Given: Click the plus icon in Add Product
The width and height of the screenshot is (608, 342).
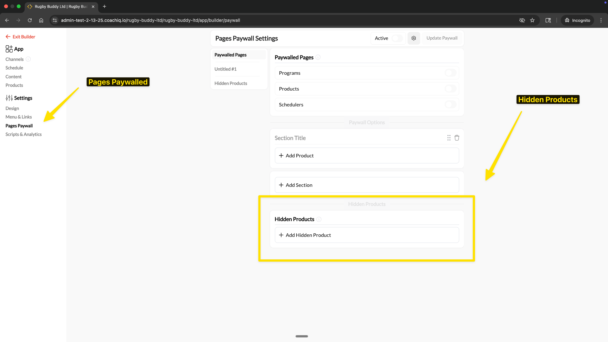Looking at the screenshot, I should pyautogui.click(x=281, y=155).
